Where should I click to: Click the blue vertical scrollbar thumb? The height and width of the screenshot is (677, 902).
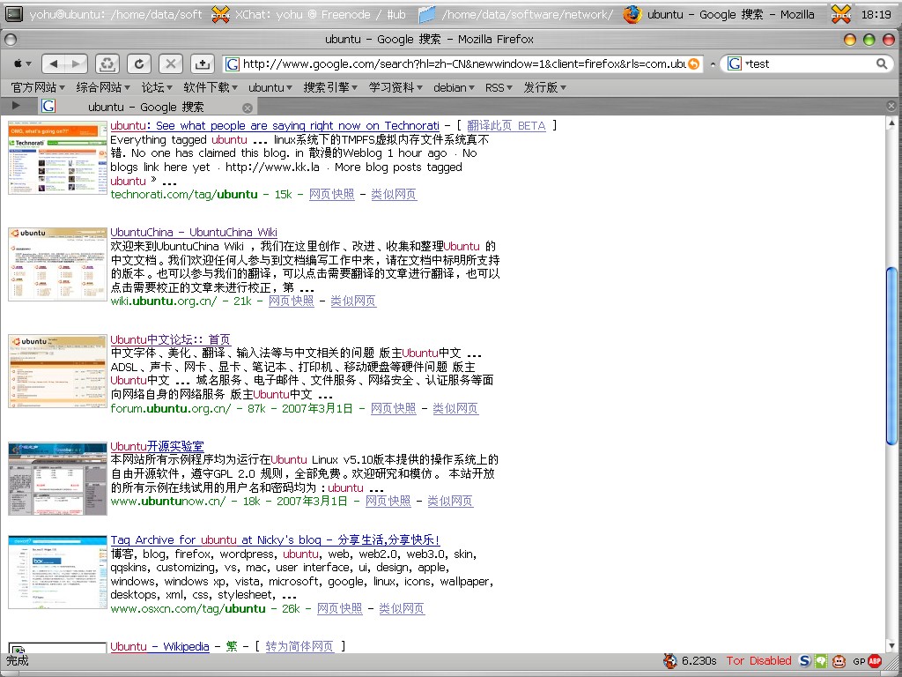click(891, 356)
